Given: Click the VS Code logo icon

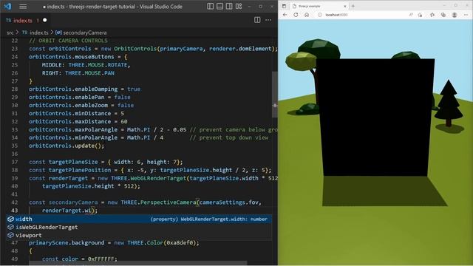Looking at the screenshot, I should click(x=7, y=7).
